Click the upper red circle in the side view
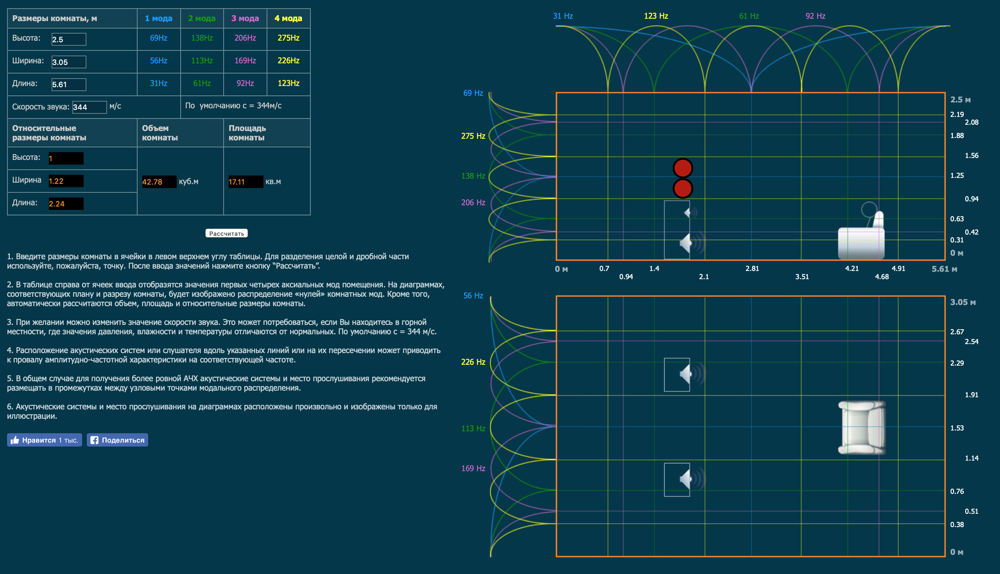Viewport: 1000px width, 574px height. 682,169
